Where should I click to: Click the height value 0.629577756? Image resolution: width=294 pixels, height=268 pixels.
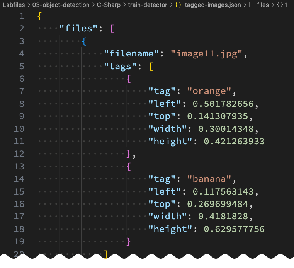234,229
